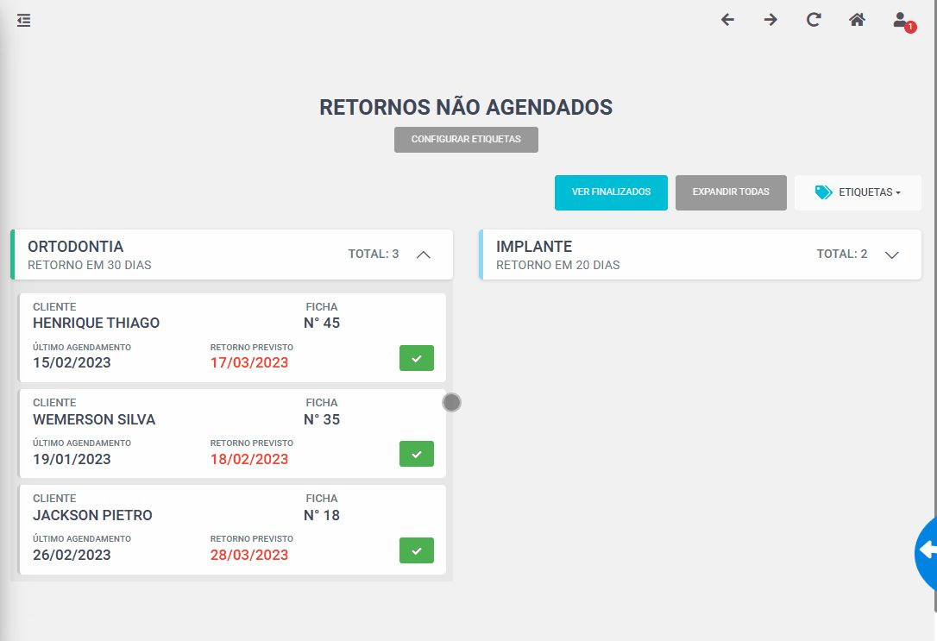Screen dimensions: 937x641
Task: Go back with left arrow icon
Action: (727, 20)
